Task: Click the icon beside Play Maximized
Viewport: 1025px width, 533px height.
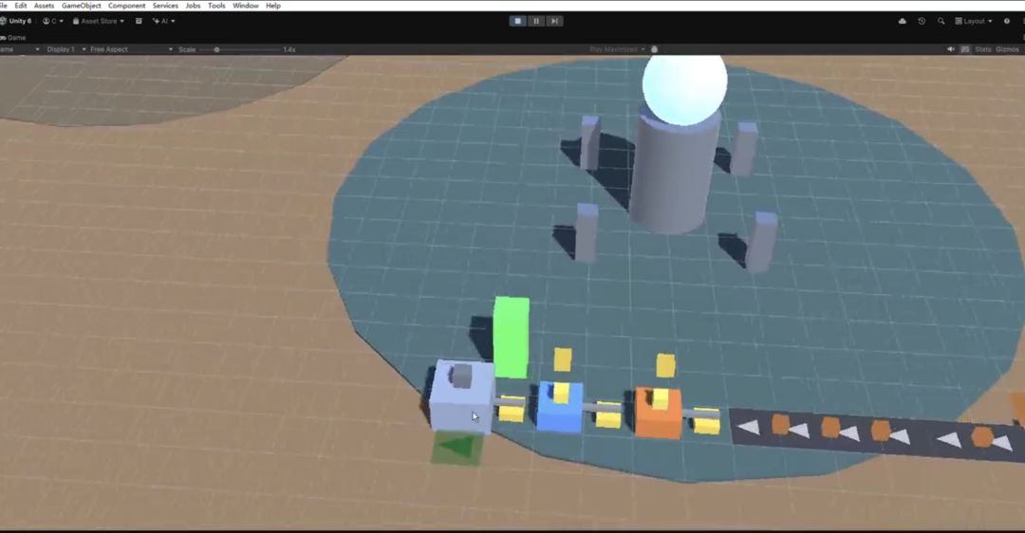Action: (x=654, y=49)
